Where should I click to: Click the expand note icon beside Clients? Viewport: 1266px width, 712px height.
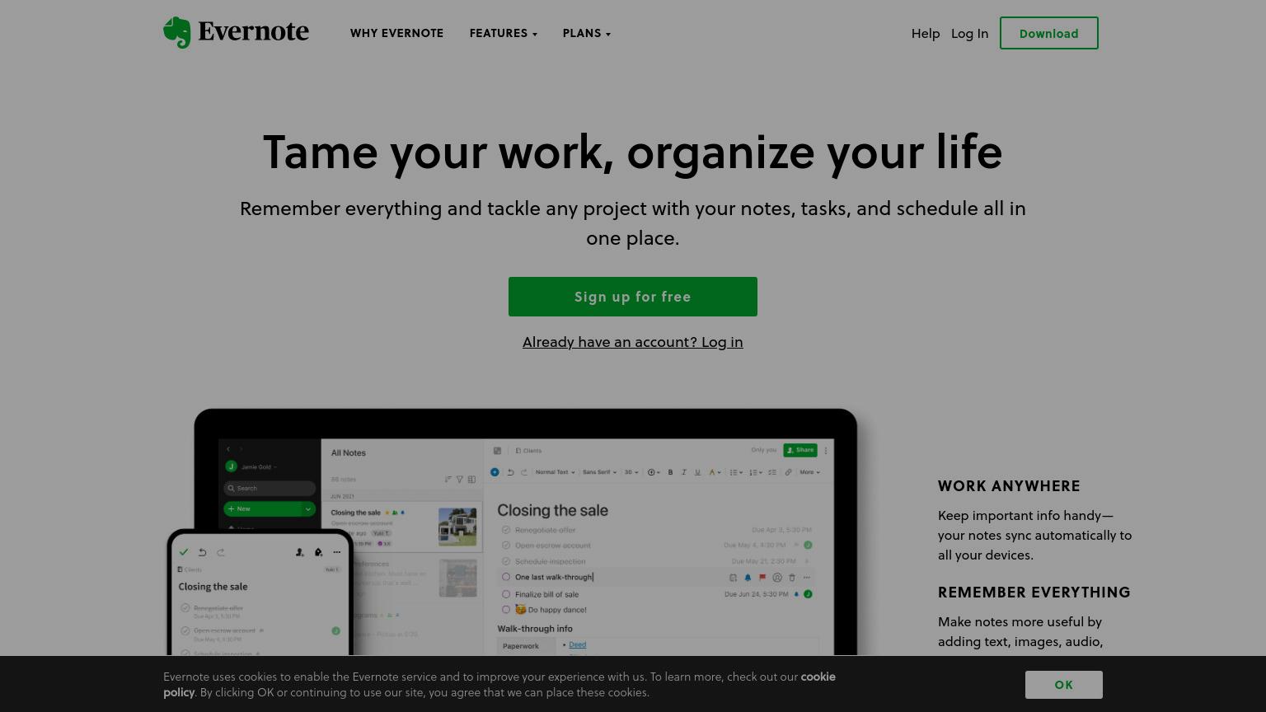(x=497, y=451)
